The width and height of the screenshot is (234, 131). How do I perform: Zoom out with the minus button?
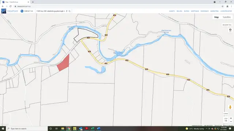(x=231, y=122)
